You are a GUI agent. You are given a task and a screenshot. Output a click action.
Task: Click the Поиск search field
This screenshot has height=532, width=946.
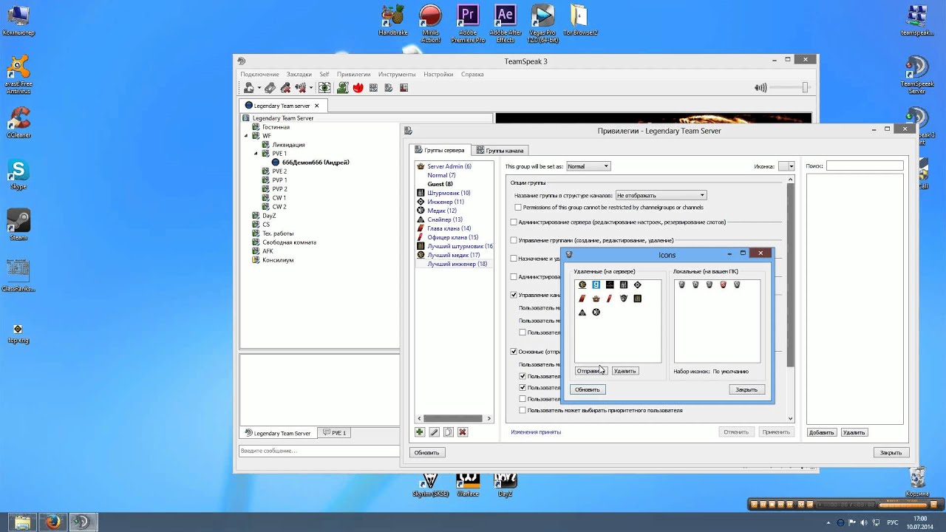pos(865,166)
